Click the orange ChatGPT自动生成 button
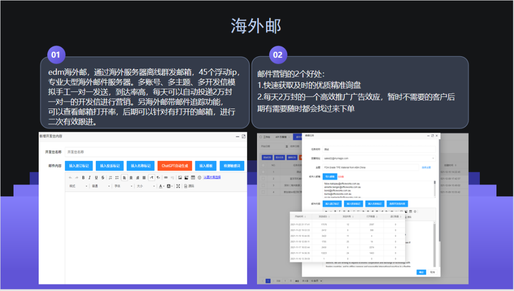 pos(175,165)
